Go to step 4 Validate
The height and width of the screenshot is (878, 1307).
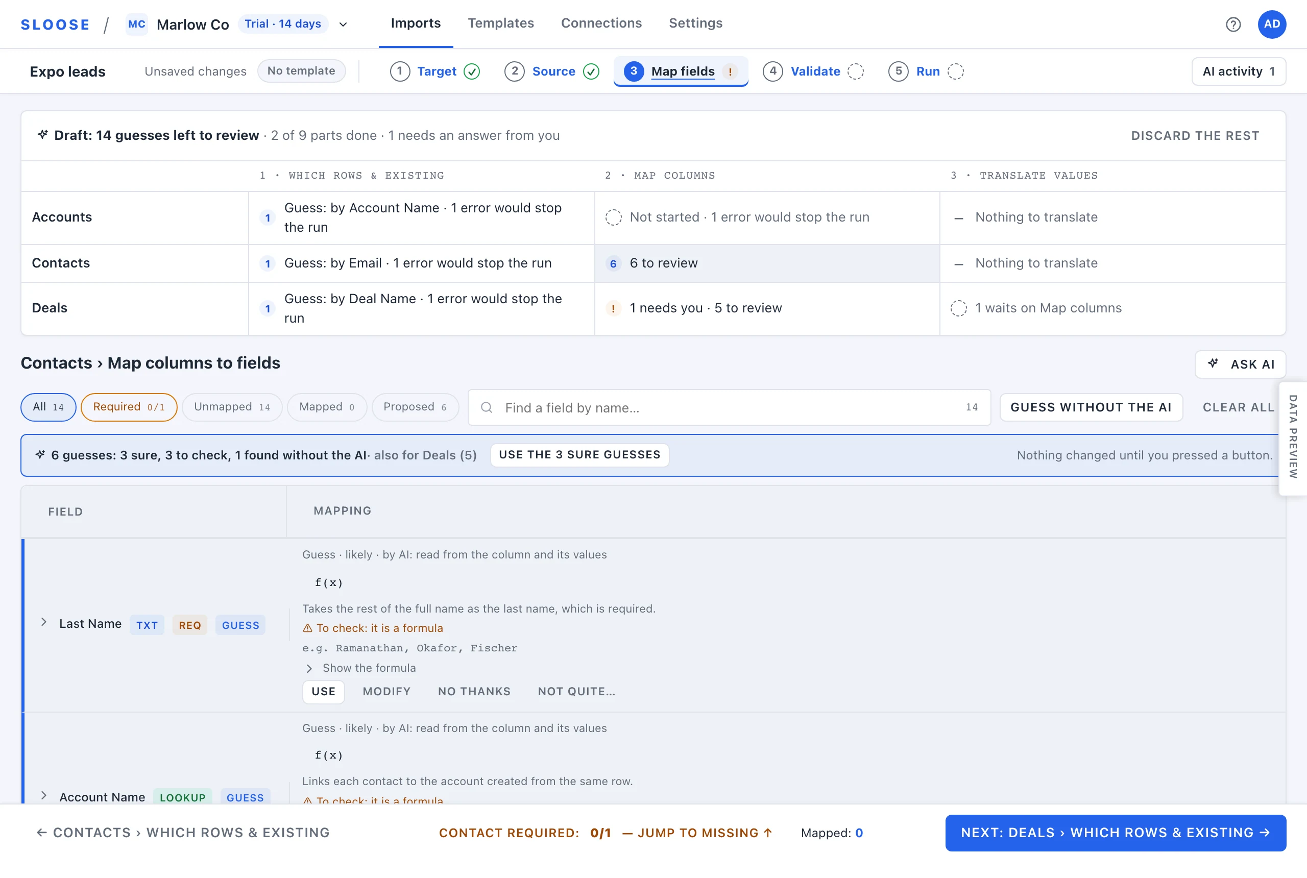click(813, 71)
